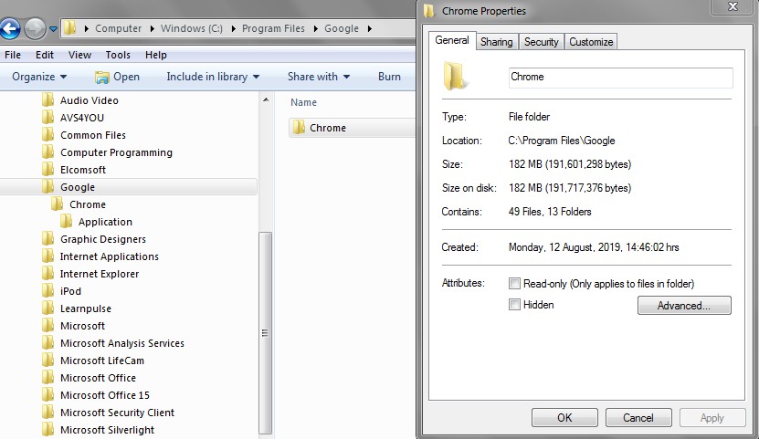759x439 pixels.
Task: Switch to General tab in Chrome Properties
Action: [x=451, y=40]
